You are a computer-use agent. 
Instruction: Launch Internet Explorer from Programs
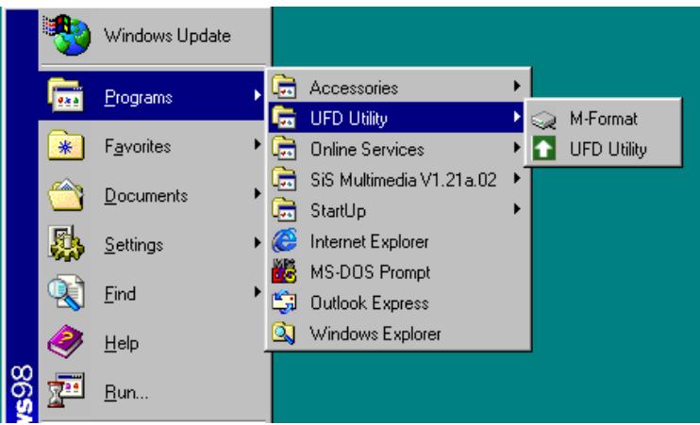coord(396,241)
